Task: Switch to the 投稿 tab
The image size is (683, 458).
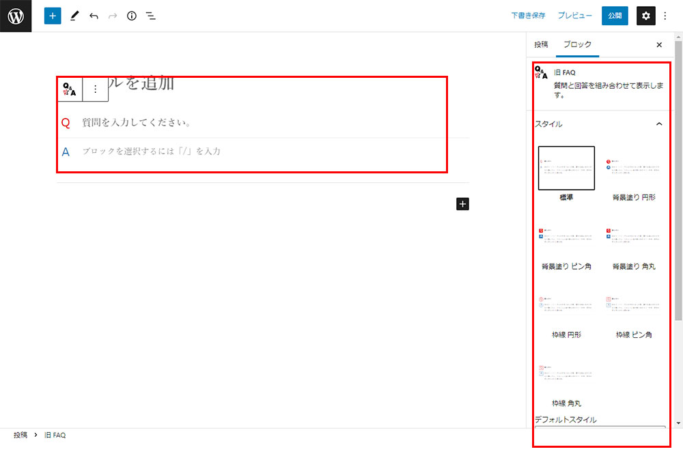Action: (541, 44)
